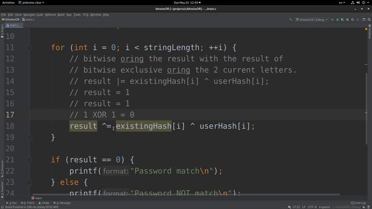The height and width of the screenshot is (209, 372).
Task: Open the Favorites side tool window
Action: tap(2, 190)
